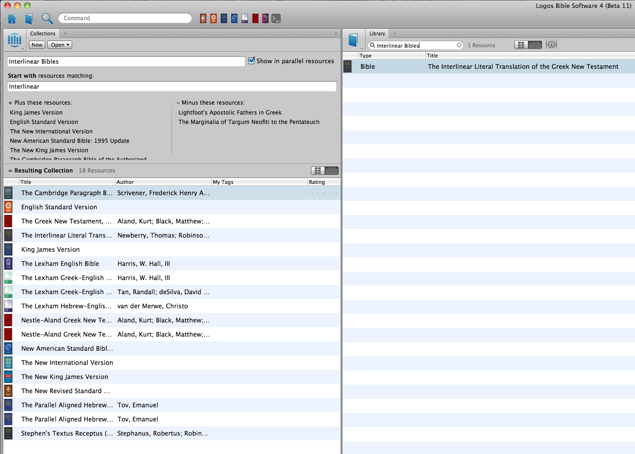Open the first shortcut book icon with flame

(203, 18)
